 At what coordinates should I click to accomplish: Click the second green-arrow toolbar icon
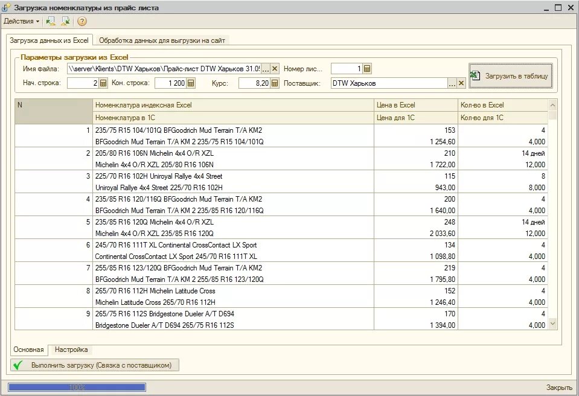(66, 21)
